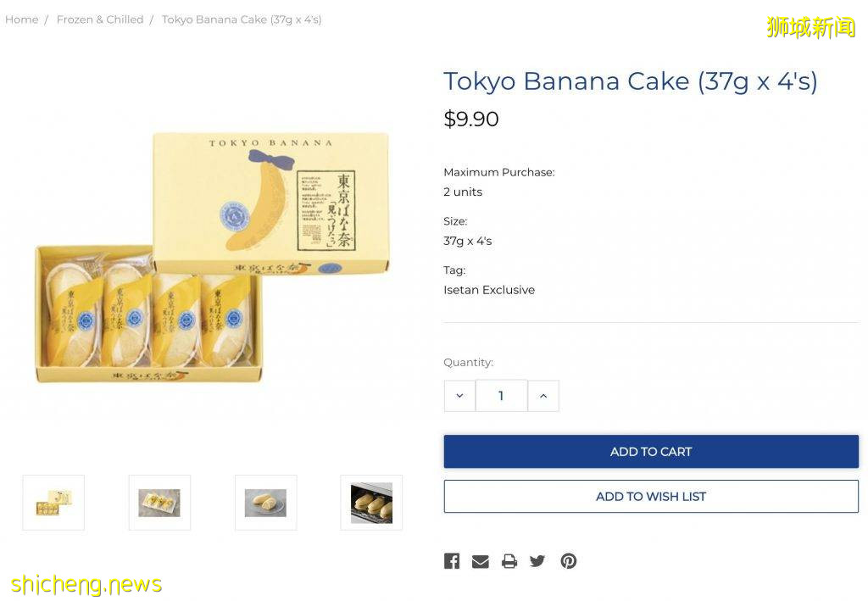Go to Home via the breadcrumb
The image size is (868, 601).
[x=21, y=19]
